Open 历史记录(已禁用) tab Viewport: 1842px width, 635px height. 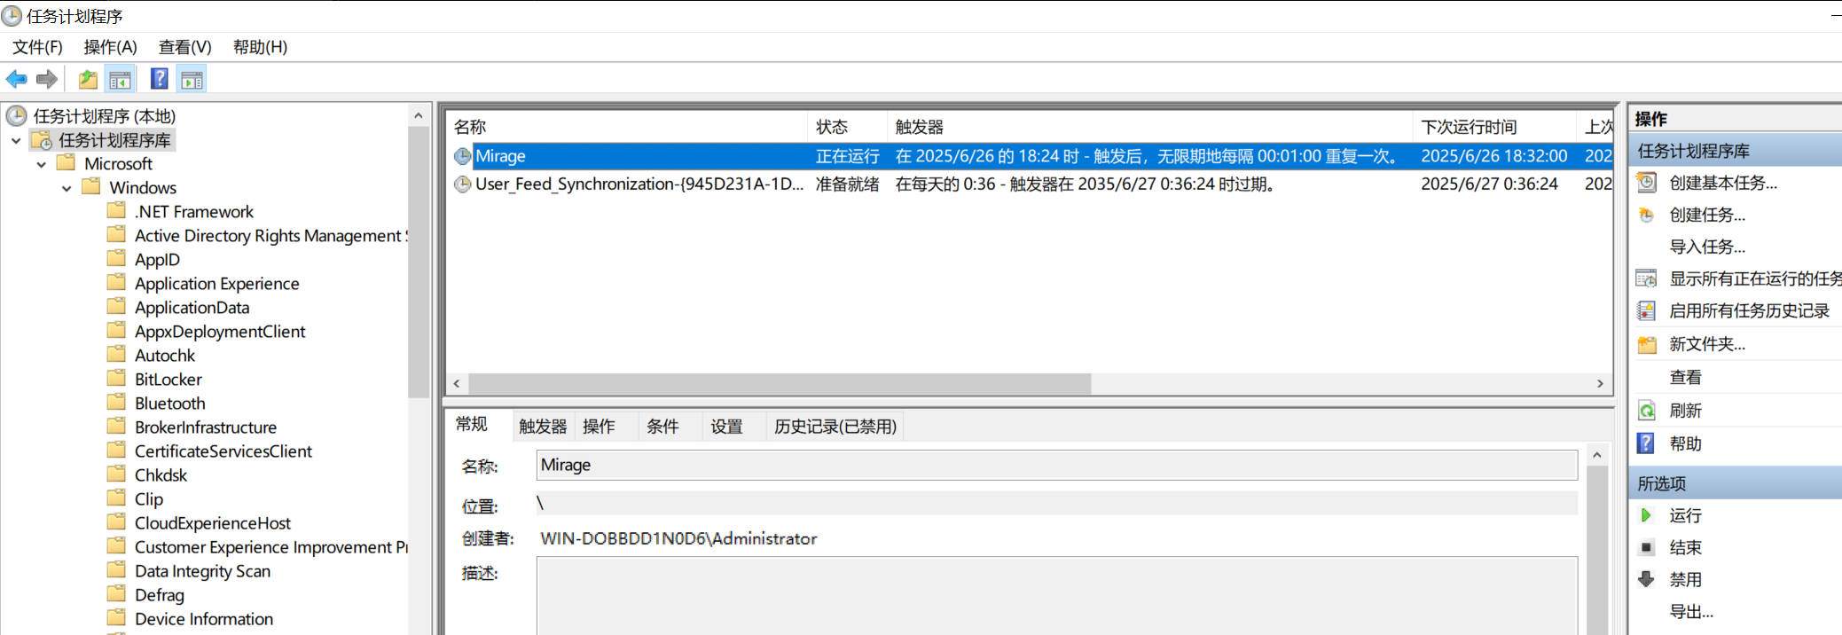(x=835, y=427)
